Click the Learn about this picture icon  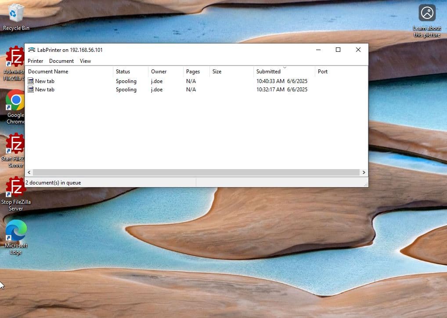pos(427,13)
